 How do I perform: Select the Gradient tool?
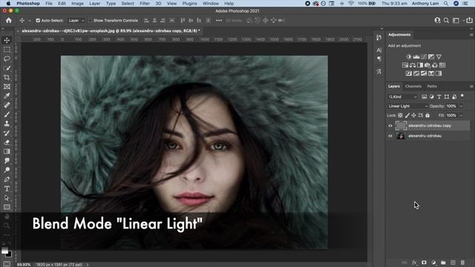7,151
